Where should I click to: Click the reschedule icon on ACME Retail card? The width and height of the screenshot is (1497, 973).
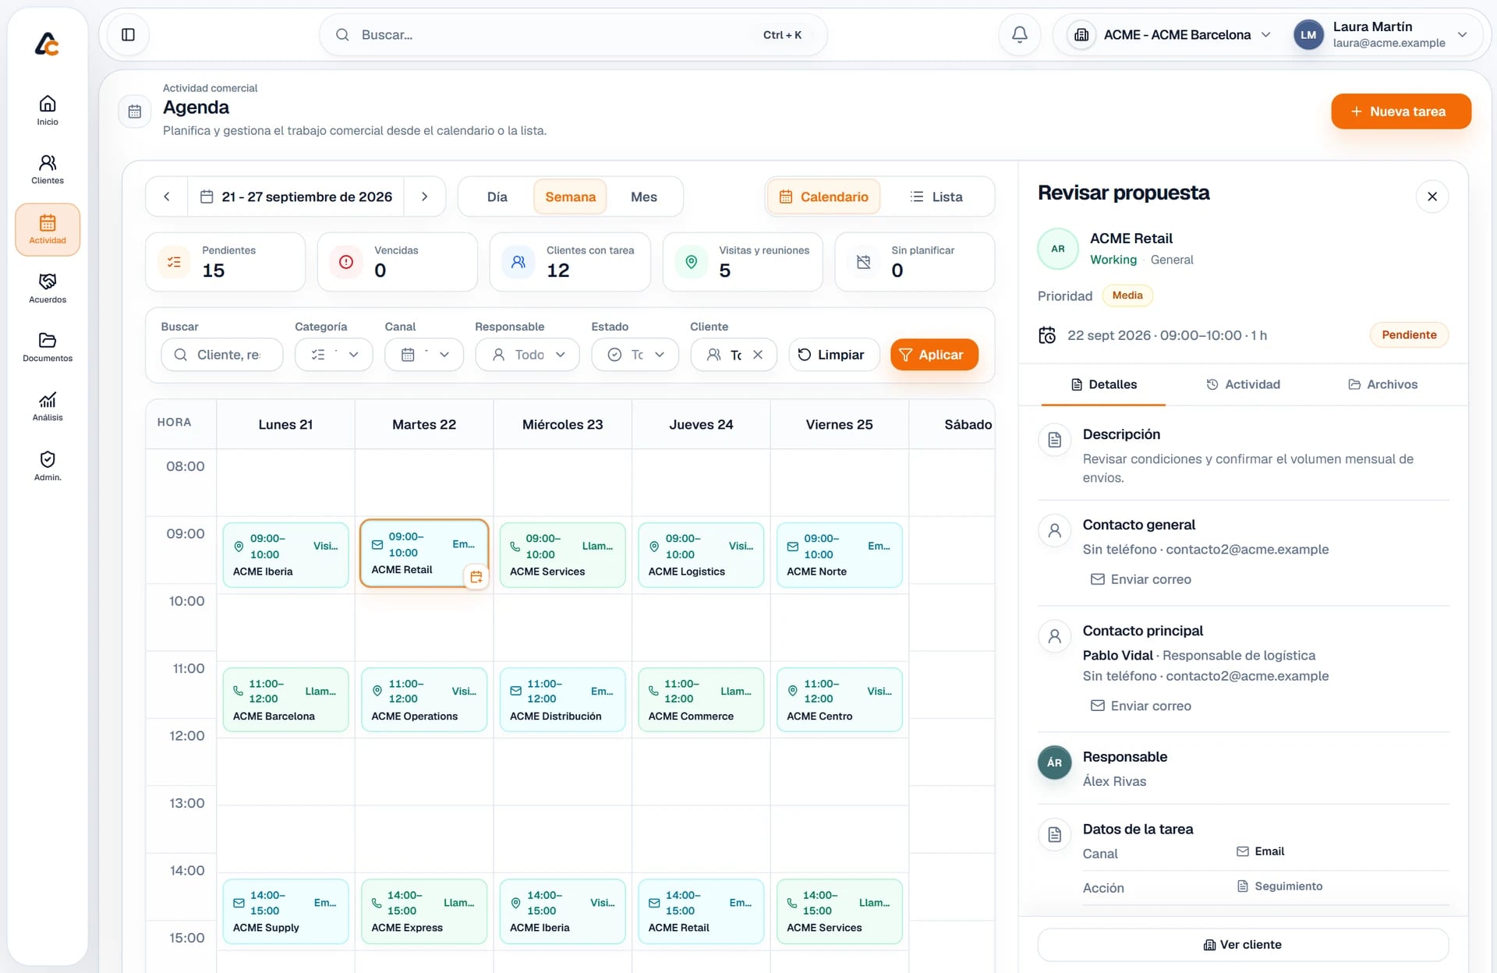[x=476, y=577]
